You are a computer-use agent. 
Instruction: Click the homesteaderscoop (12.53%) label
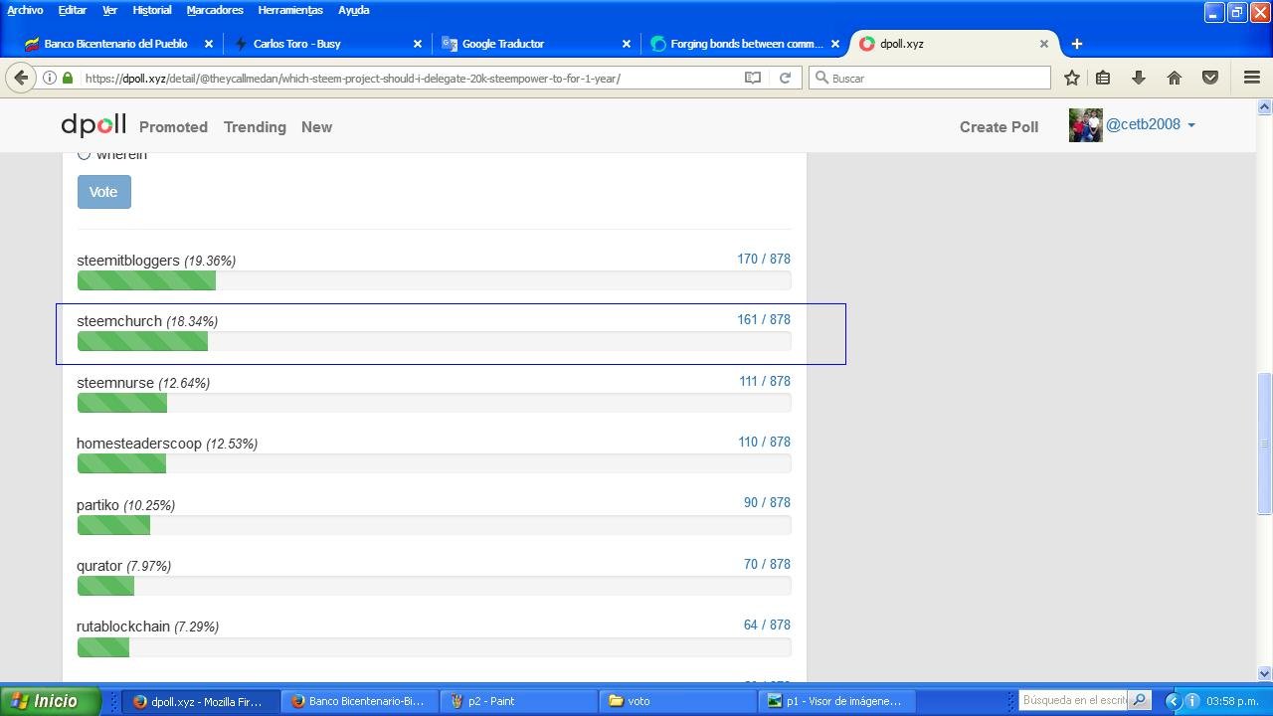(x=167, y=444)
